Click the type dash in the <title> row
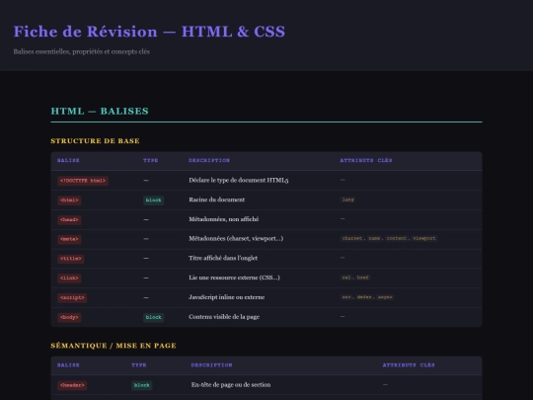 146,258
